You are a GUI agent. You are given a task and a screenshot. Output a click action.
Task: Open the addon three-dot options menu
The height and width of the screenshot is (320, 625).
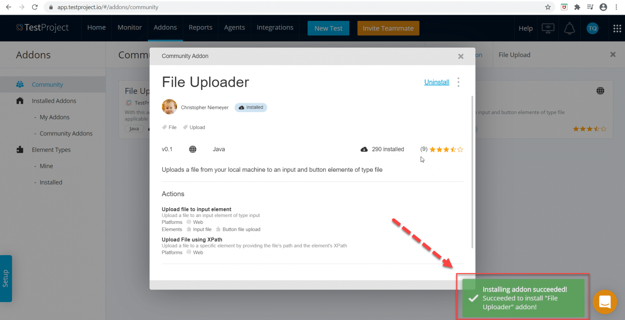(x=458, y=82)
